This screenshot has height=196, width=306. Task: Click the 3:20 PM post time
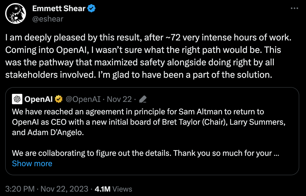(20, 189)
